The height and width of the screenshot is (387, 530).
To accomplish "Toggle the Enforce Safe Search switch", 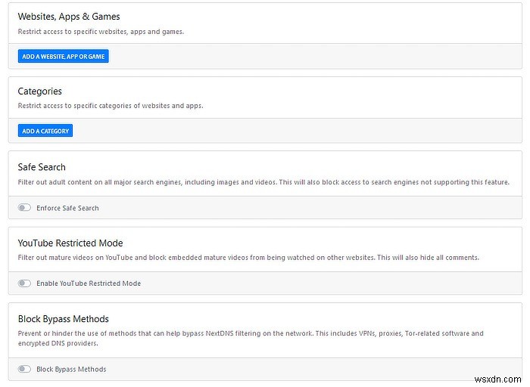I will (25, 208).
